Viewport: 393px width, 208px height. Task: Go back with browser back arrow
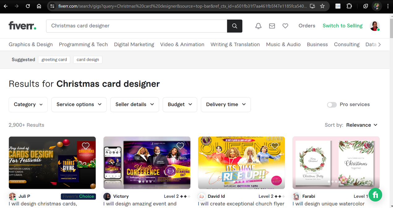[6, 6]
